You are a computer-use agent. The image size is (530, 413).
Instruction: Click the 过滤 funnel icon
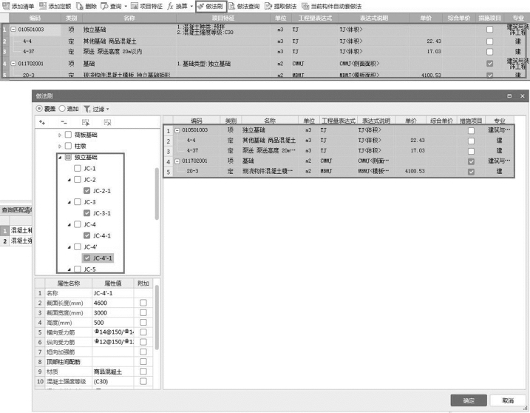pyautogui.click(x=87, y=109)
